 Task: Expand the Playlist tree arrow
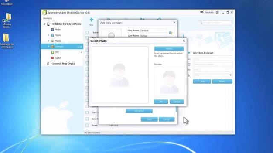coord(48,35)
